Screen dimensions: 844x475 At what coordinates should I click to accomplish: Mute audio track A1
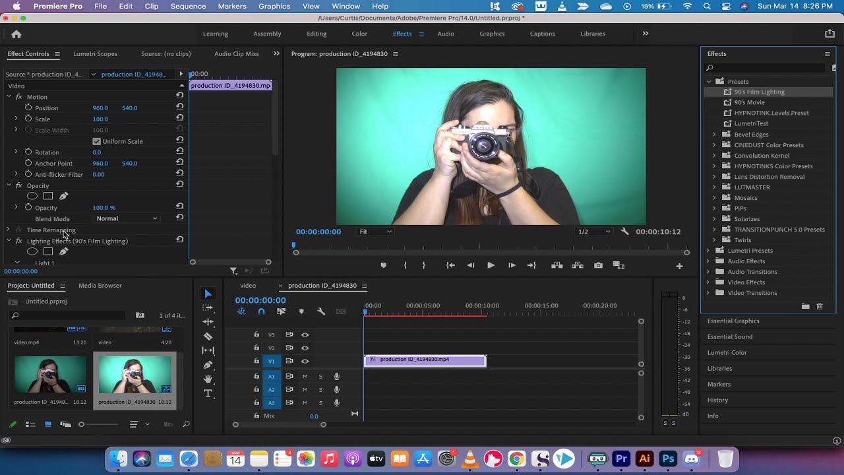coord(305,377)
